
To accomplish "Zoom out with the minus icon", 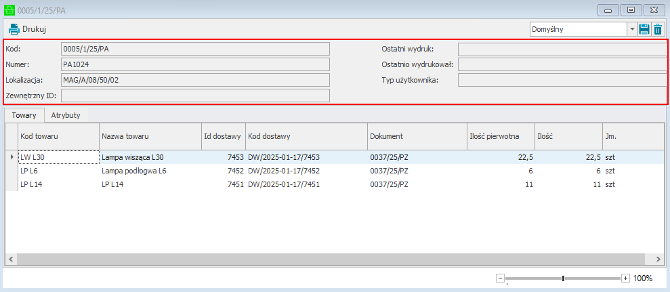I will [x=500, y=278].
